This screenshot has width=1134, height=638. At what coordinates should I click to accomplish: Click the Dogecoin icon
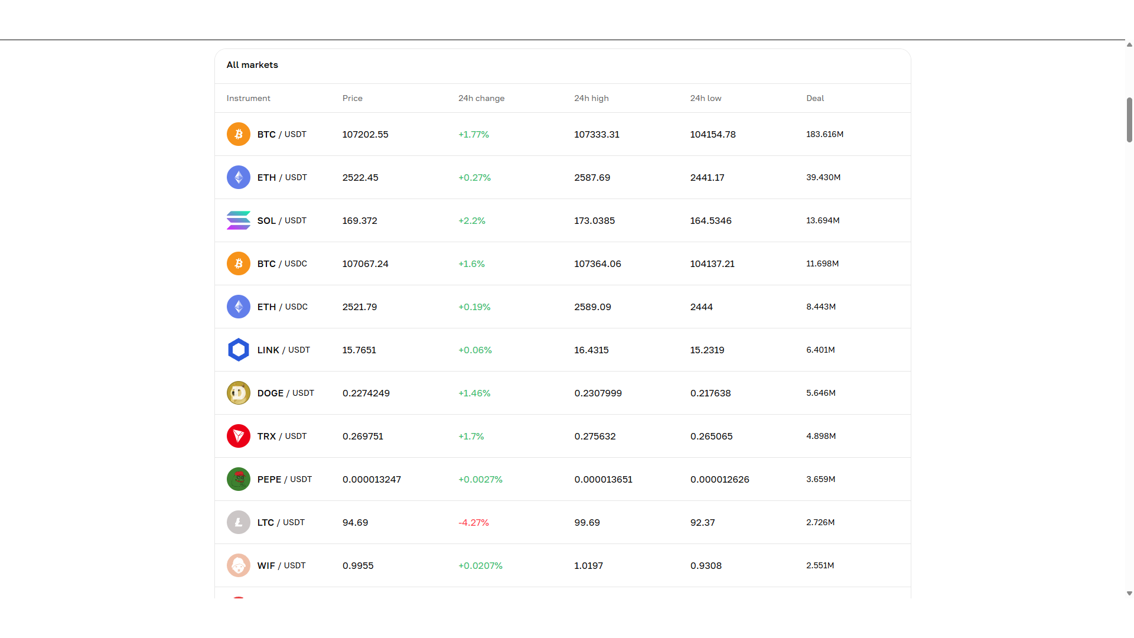click(239, 393)
